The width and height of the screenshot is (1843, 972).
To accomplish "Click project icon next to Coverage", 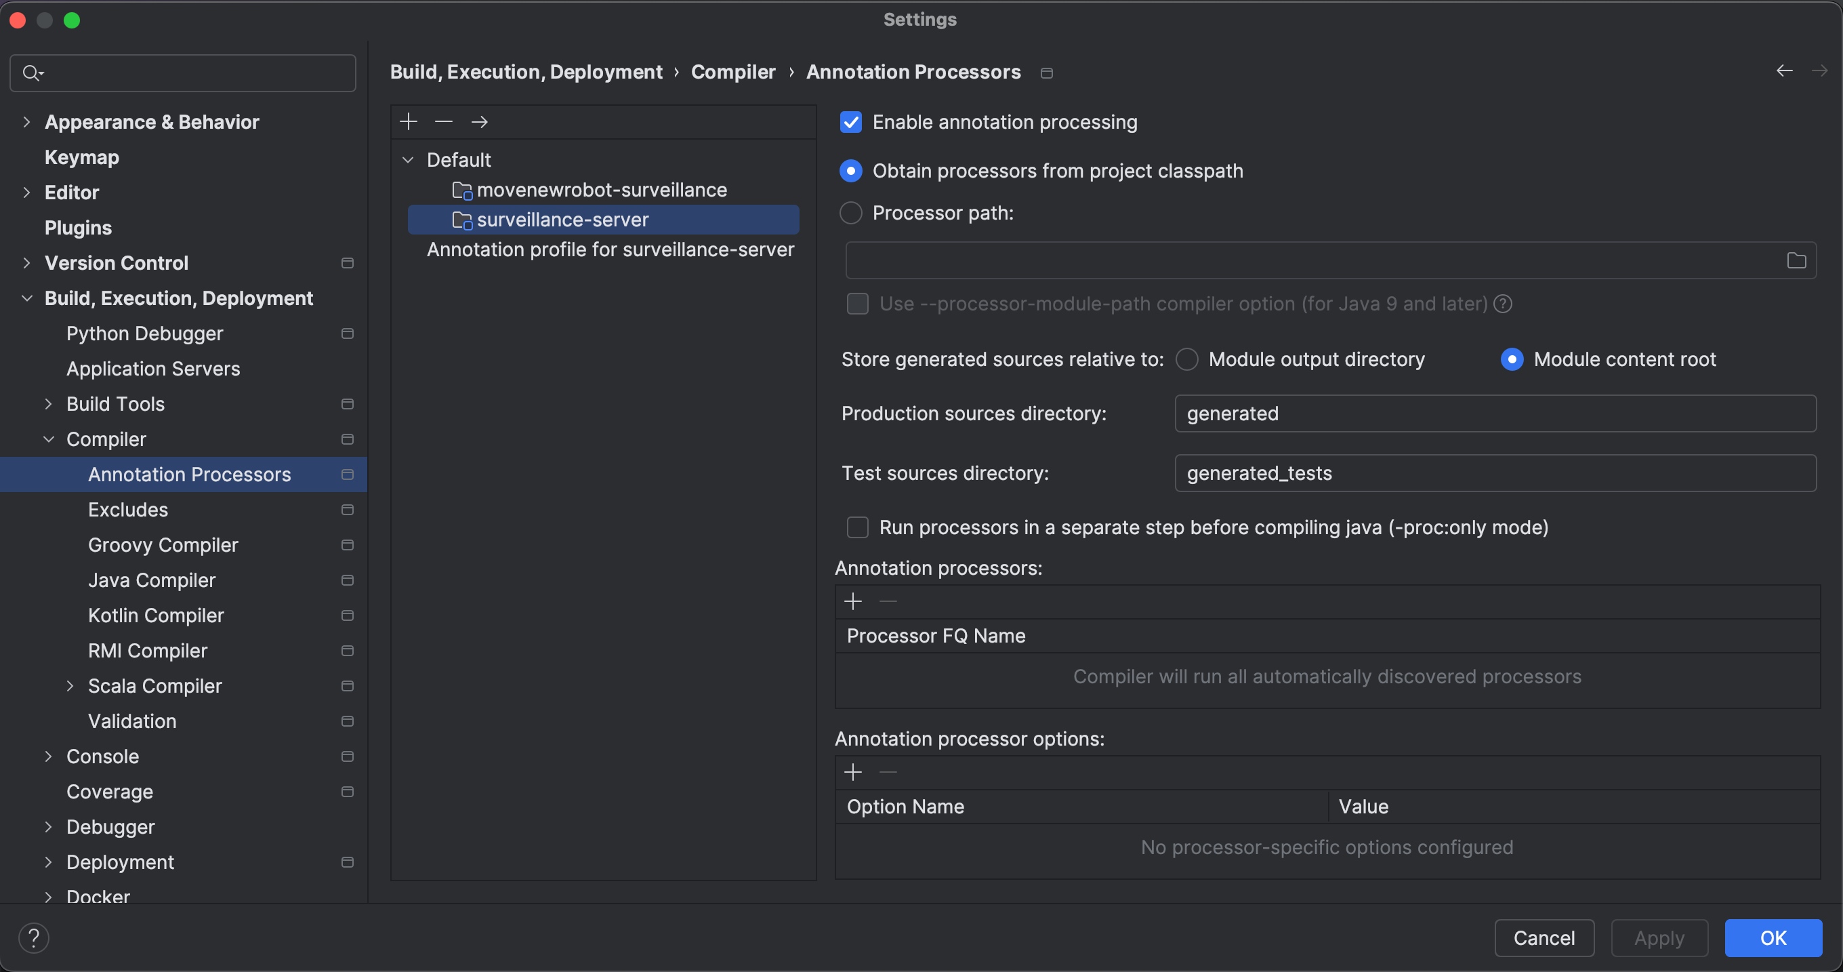I will 348,792.
